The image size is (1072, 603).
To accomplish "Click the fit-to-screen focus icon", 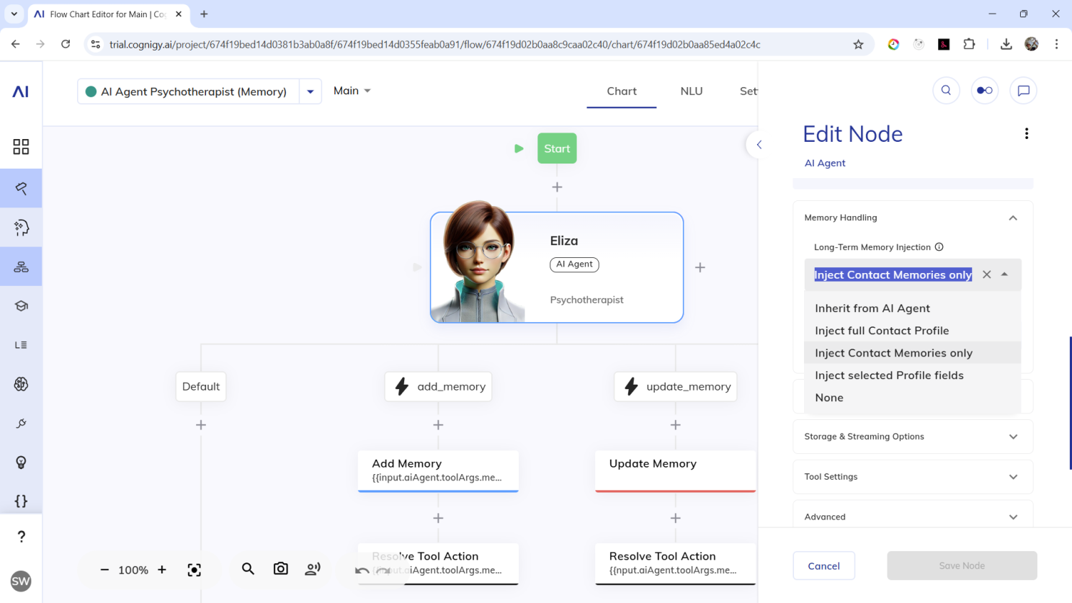I will [x=194, y=570].
